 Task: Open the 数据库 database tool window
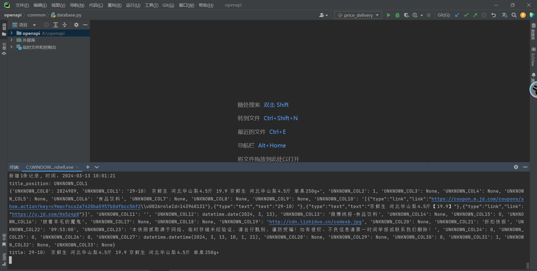533,32
